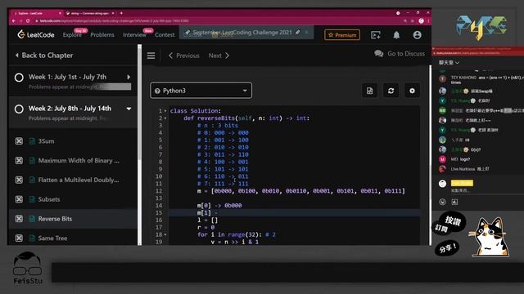Open the user profile avatar menu
This screenshot has width=524, height=294.
tap(417, 34)
